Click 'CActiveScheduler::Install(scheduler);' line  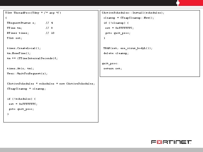pyautogui.click(x=133, y=13)
